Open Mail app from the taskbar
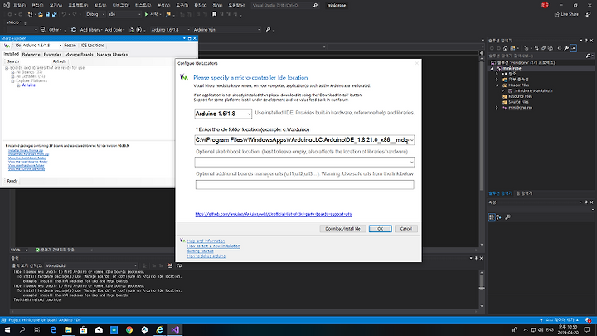The image size is (597, 336). 99,329
